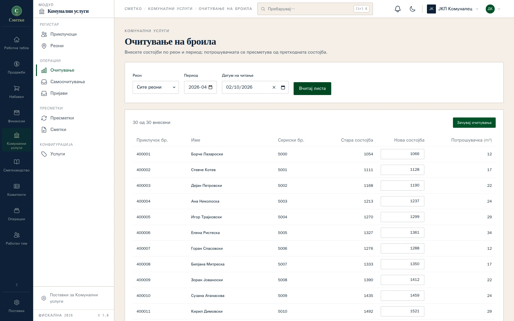Open Реони in the sidebar

click(74, 46)
